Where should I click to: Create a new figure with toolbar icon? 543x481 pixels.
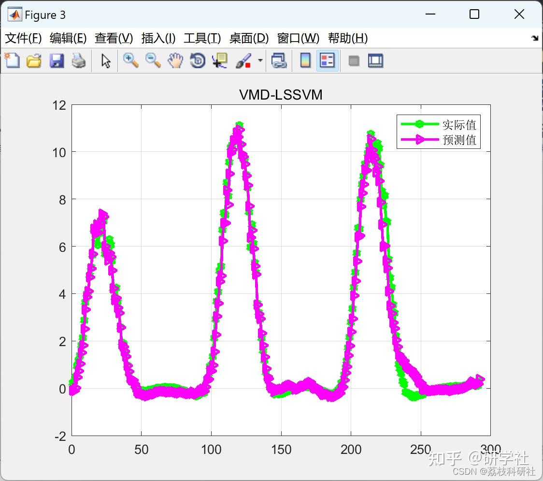[13, 60]
